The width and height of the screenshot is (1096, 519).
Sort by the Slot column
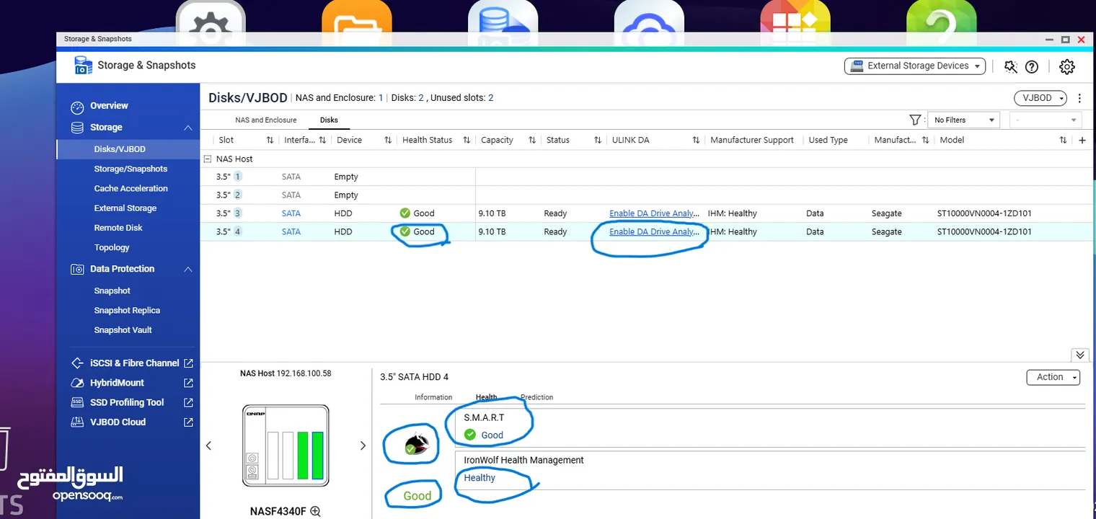pyautogui.click(x=270, y=140)
